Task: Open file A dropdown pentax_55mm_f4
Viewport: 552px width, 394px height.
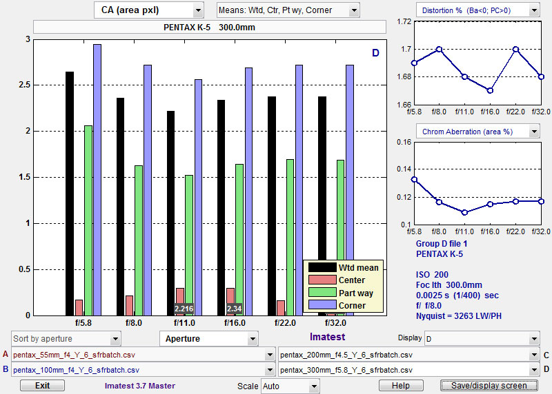Action: (x=143, y=355)
